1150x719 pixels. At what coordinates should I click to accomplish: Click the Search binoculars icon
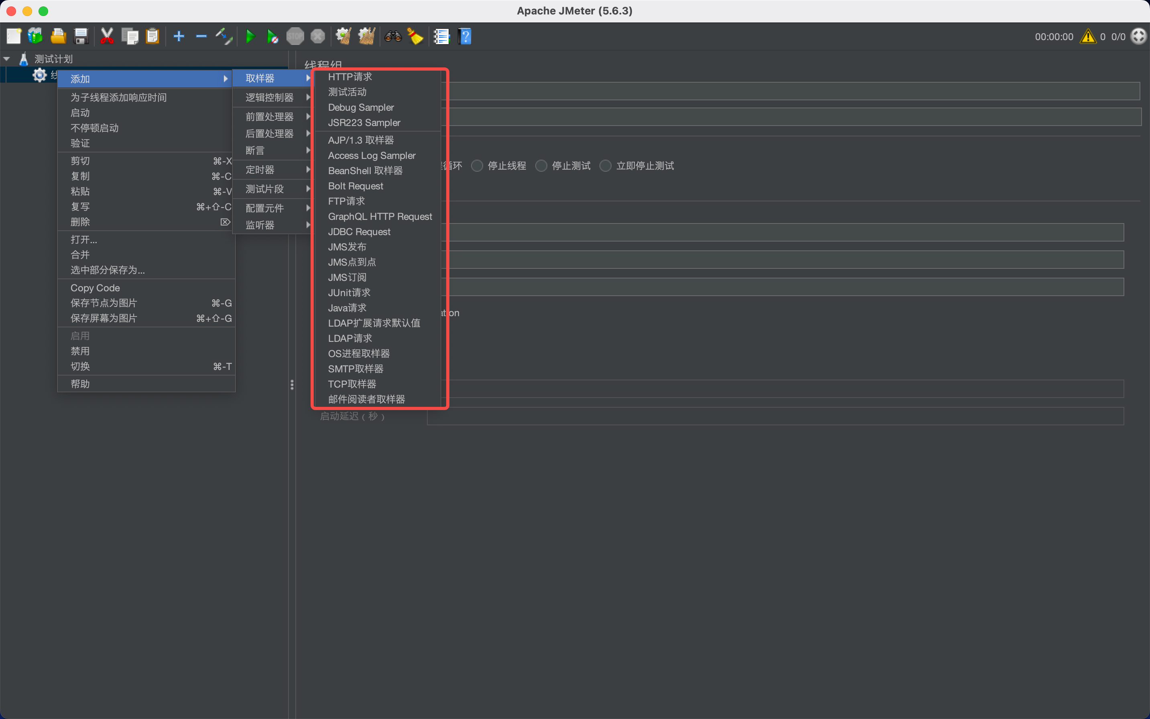coord(393,36)
